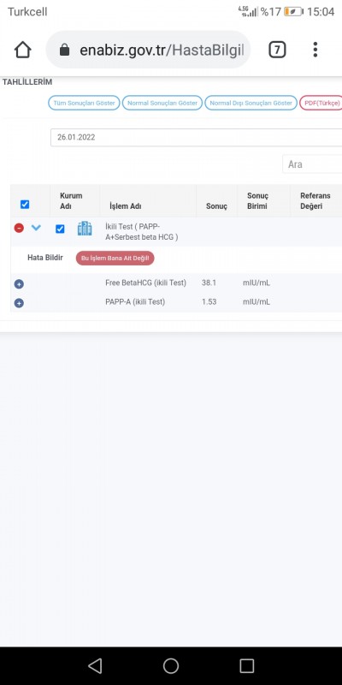Filter with Normal Dışı Sonuçları Göster
Image resolution: width=342 pixels, height=685 pixels.
coord(251,103)
